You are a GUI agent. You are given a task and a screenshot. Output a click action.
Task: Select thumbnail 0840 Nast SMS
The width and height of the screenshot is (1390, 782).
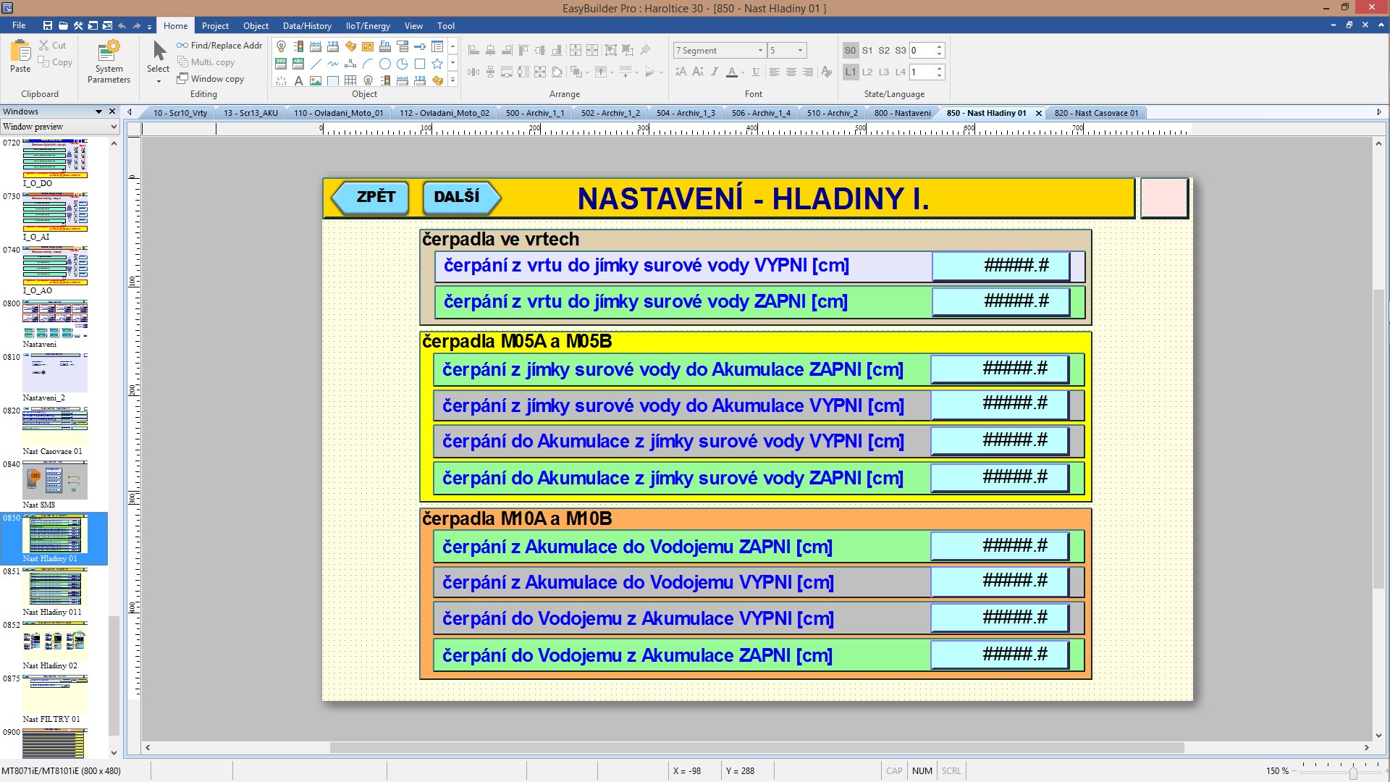54,484
